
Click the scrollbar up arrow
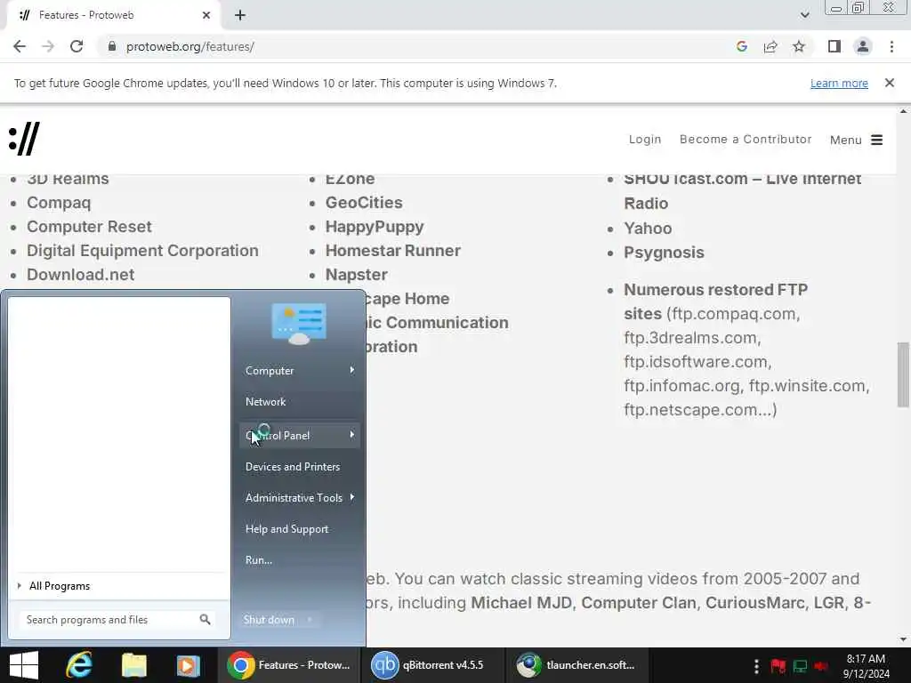(903, 111)
